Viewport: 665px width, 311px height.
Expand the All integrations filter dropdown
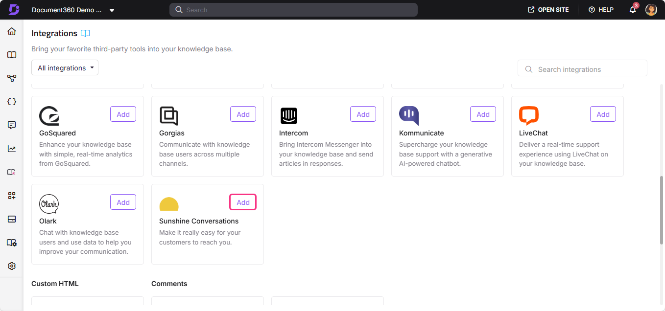click(x=64, y=67)
